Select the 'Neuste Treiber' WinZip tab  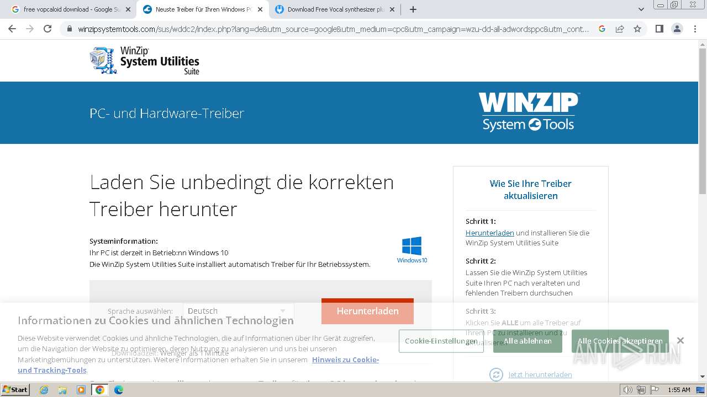(202, 9)
